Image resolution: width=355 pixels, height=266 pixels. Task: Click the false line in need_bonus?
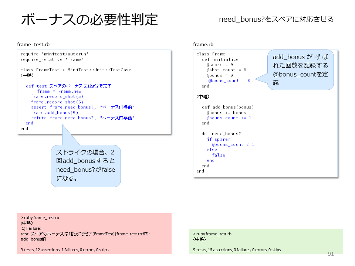click(x=219, y=155)
